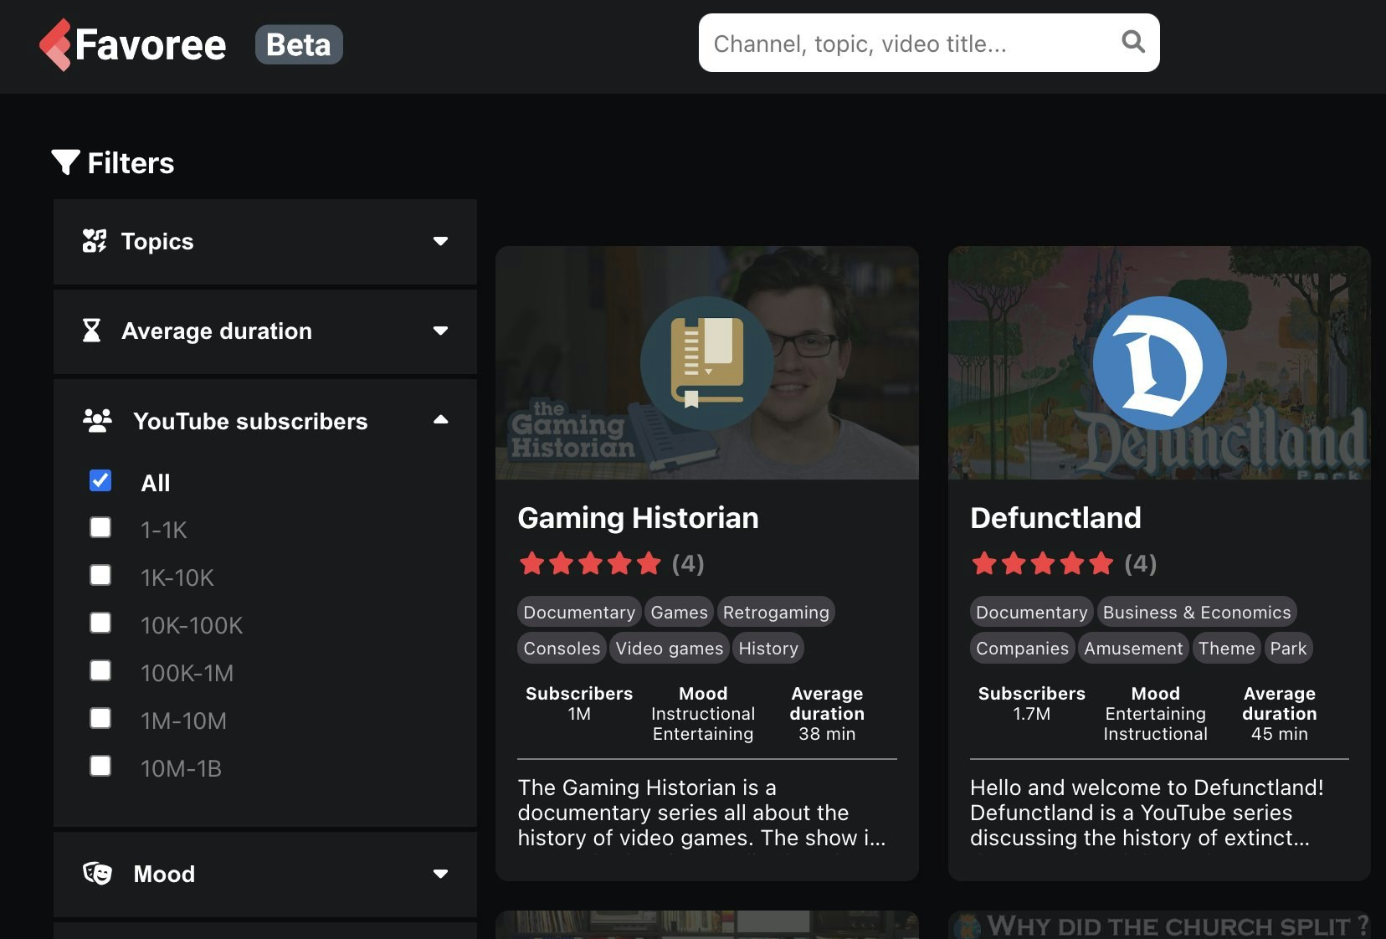Viewport: 1386px width, 939px height.
Task: Select the 10K-100K subscribers checkbox
Action: [100, 623]
